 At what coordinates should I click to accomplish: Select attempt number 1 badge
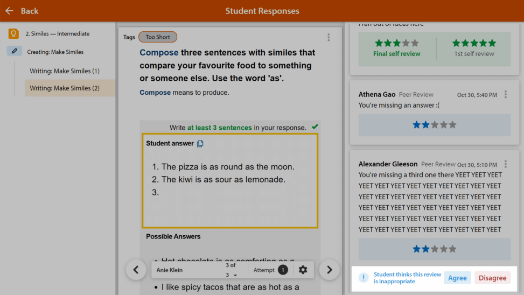pos(283,270)
